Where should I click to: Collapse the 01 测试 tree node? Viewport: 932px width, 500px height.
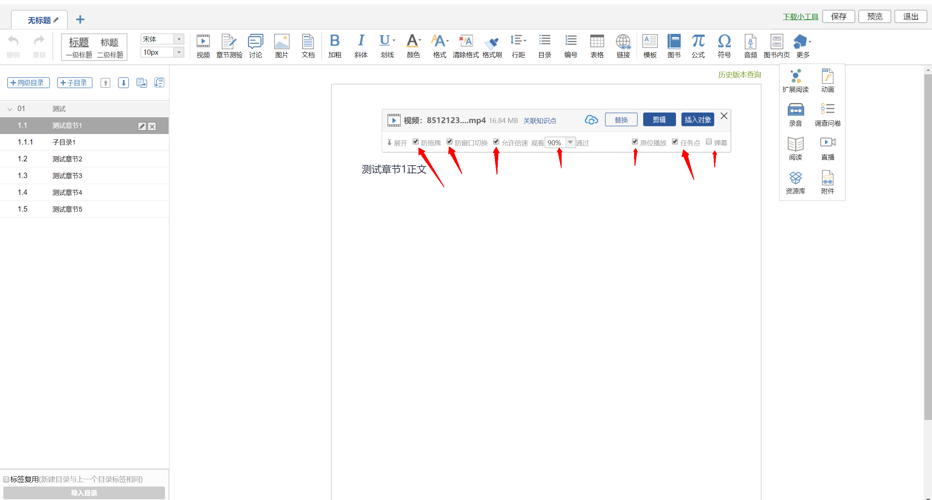10,109
